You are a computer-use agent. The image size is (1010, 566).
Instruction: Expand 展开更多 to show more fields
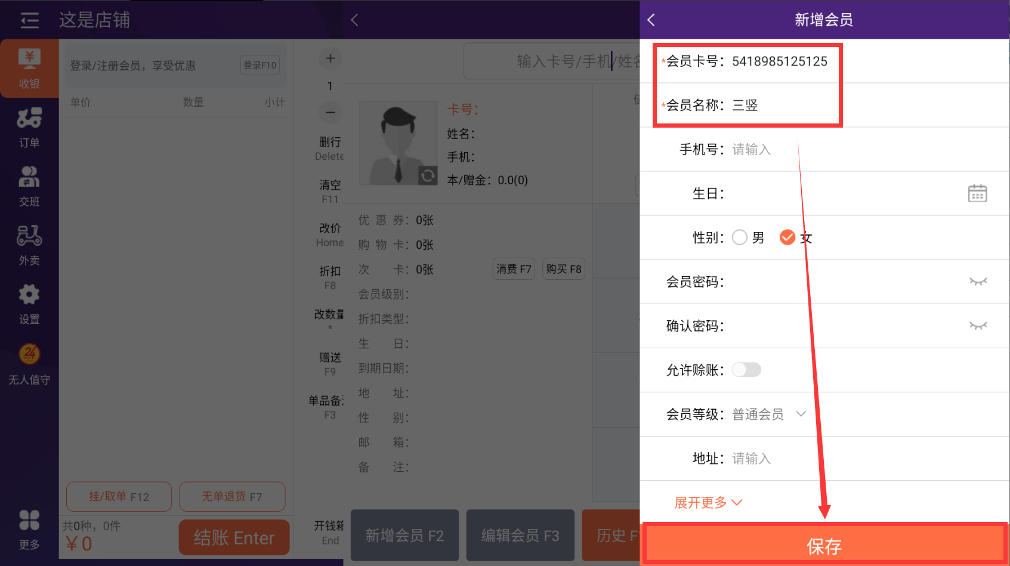click(708, 502)
